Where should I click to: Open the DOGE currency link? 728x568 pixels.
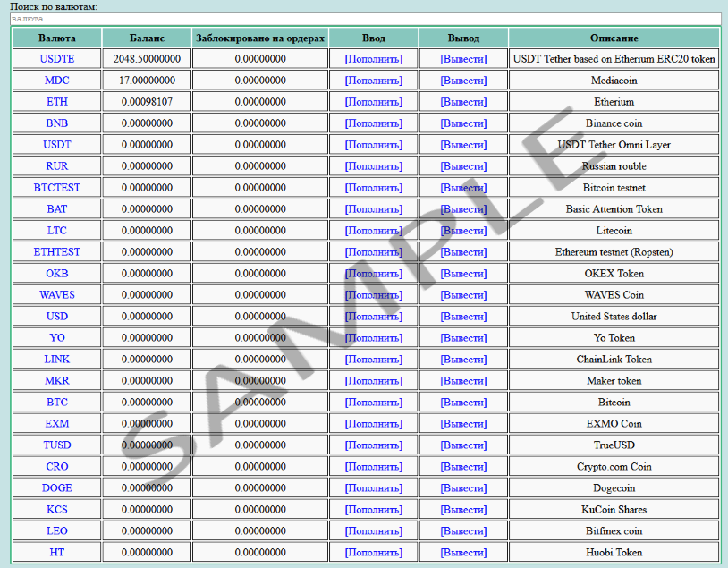[56, 487]
